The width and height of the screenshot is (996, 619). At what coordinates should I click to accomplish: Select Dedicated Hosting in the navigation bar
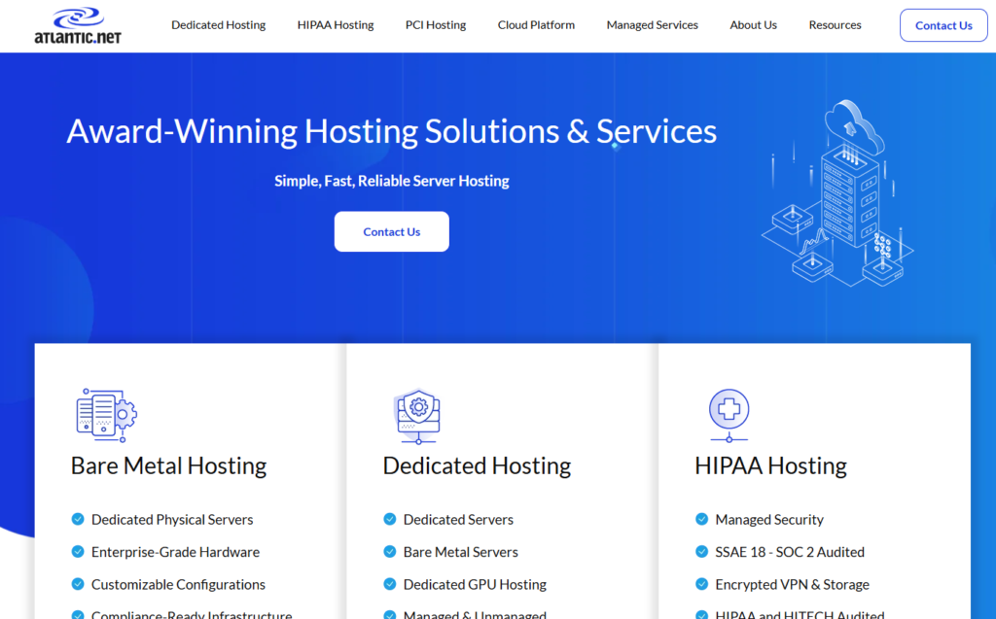tap(218, 25)
